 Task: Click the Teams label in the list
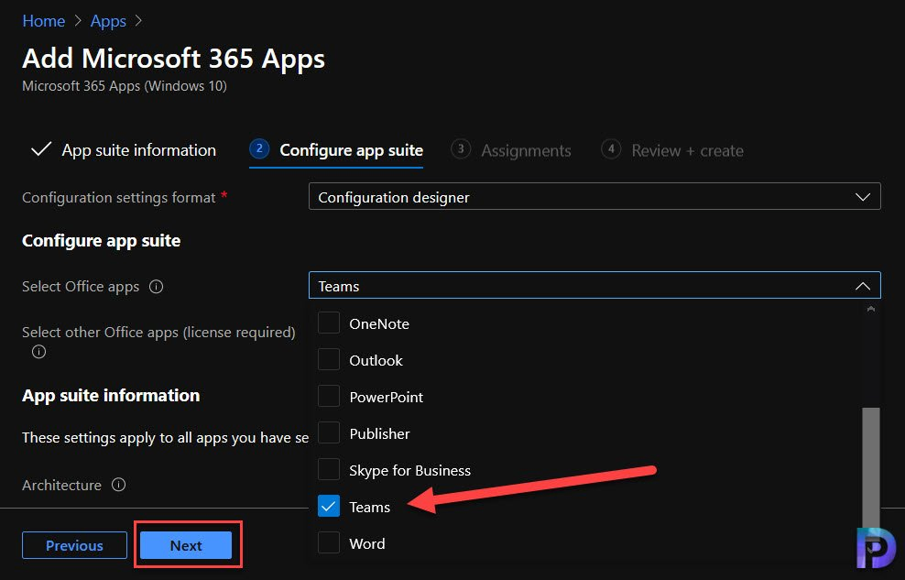[369, 507]
